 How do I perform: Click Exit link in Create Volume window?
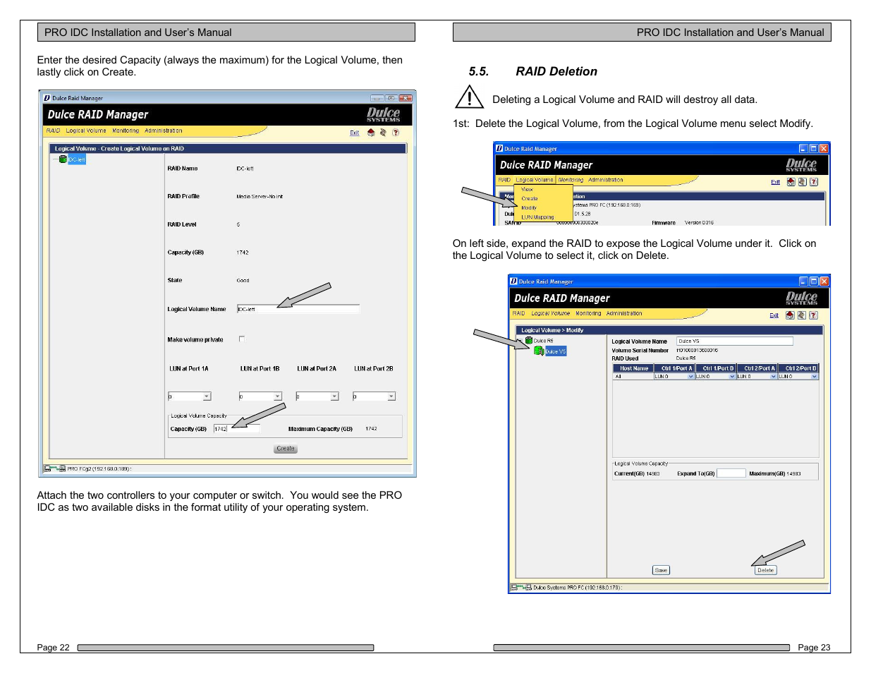coord(354,133)
